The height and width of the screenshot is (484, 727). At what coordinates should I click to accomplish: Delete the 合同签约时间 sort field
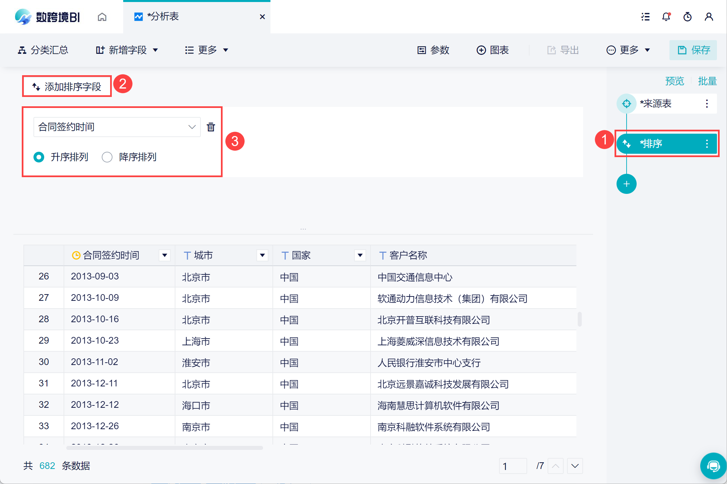(x=211, y=127)
